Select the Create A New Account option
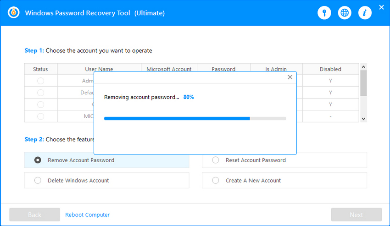Screen dimensions: 390x226 coord(284,180)
